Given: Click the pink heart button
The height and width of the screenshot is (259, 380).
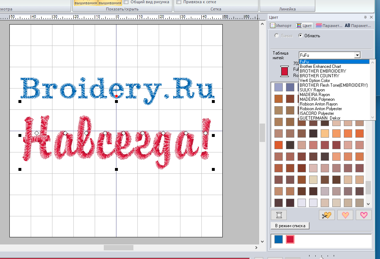Looking at the screenshot, I should tap(364, 215).
